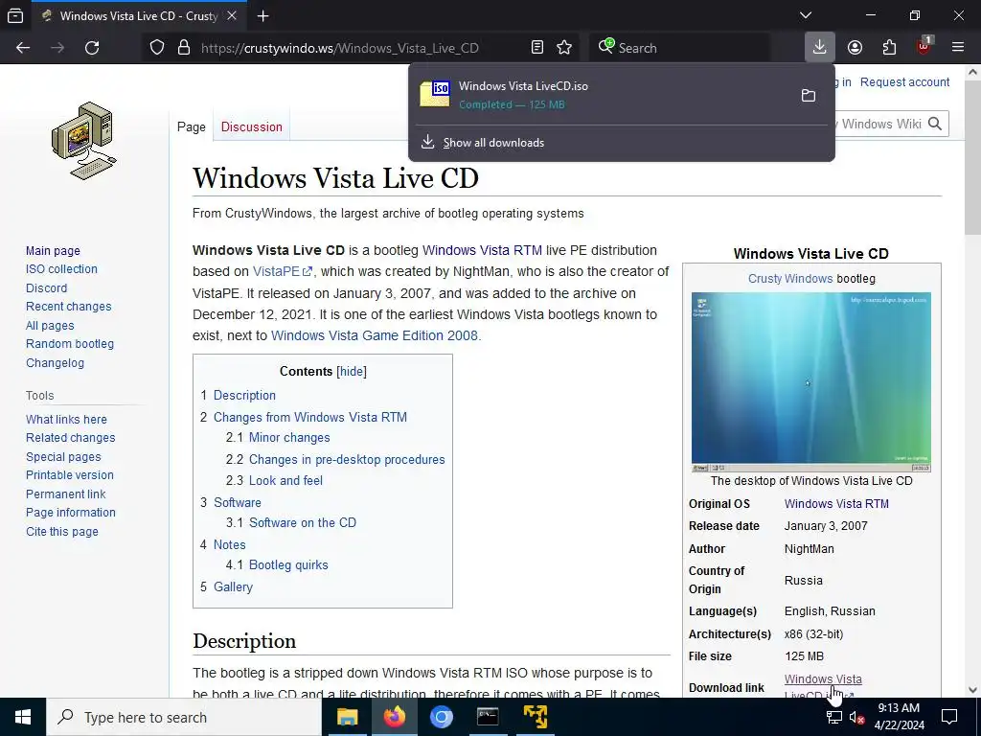The image size is (981, 736).
Task: Open the Firefox application menu
Action: [x=958, y=48]
